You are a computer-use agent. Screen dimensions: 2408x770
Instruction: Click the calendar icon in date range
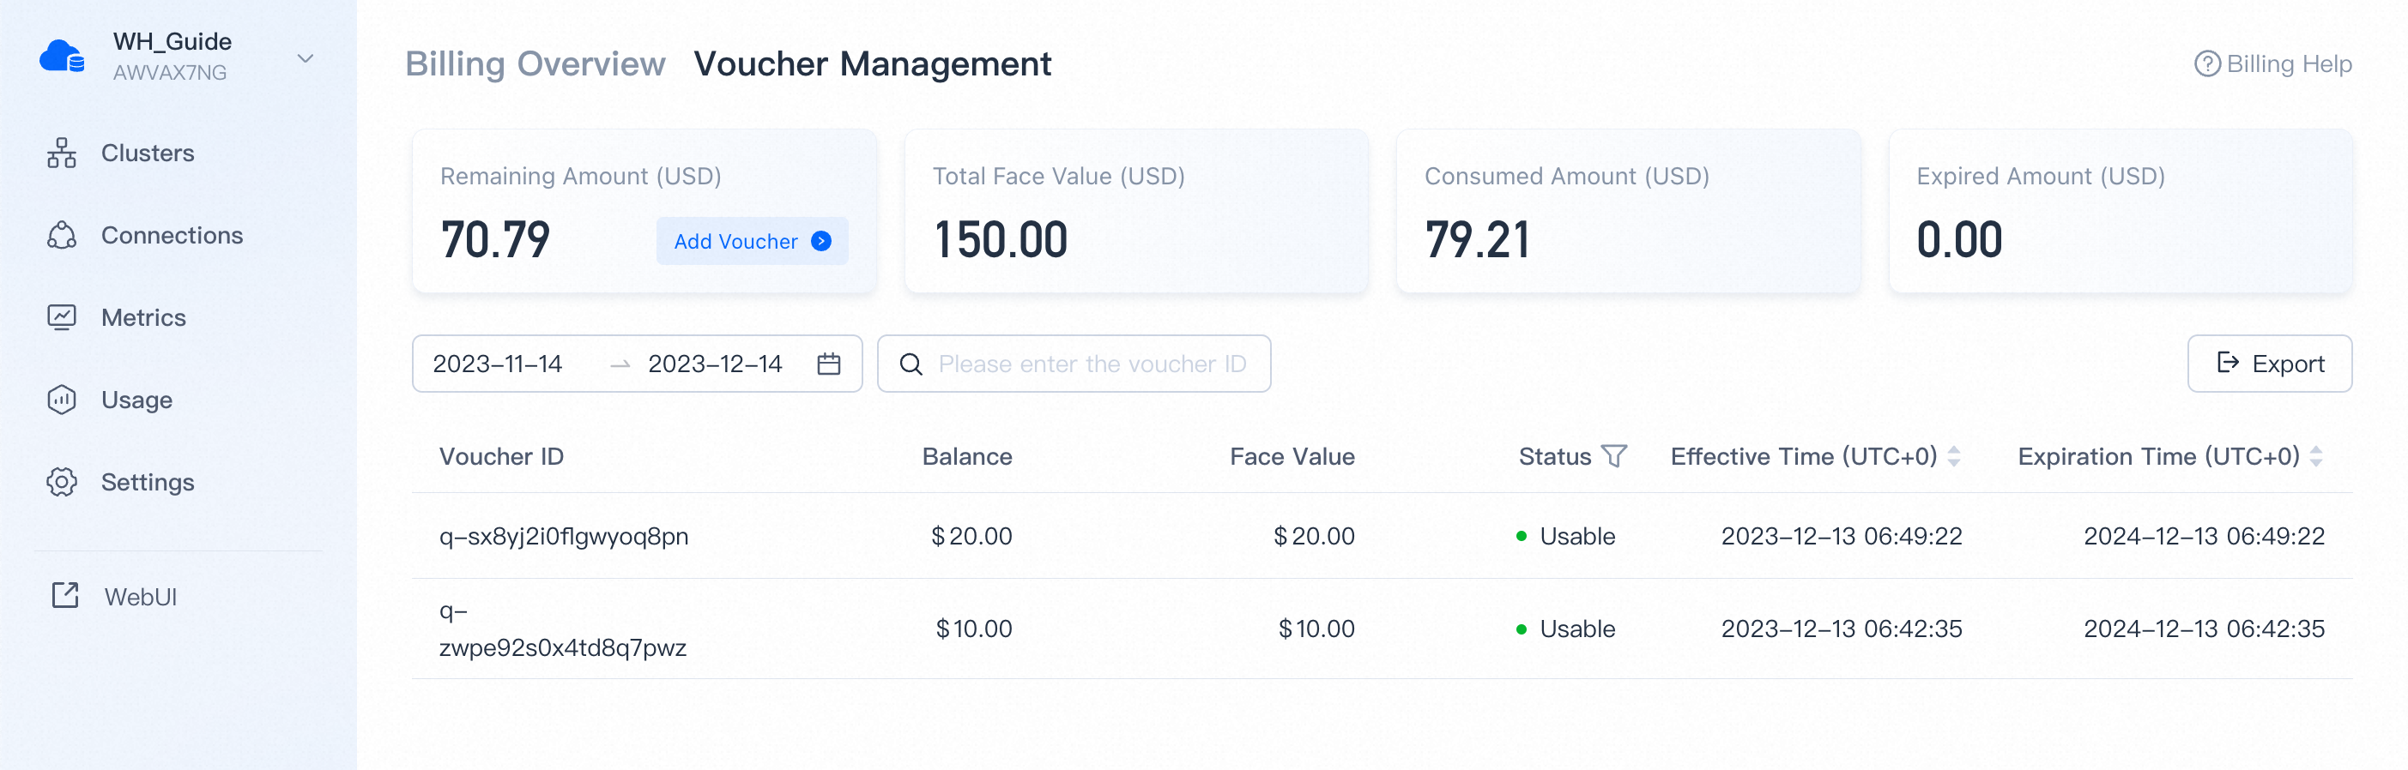click(828, 364)
